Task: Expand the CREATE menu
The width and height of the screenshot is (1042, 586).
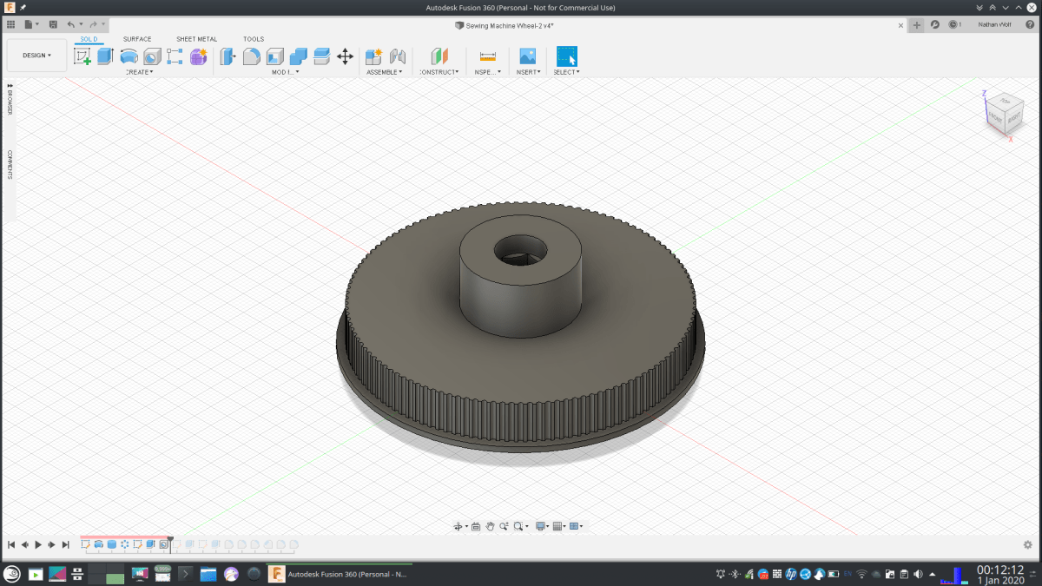Action: click(139, 72)
